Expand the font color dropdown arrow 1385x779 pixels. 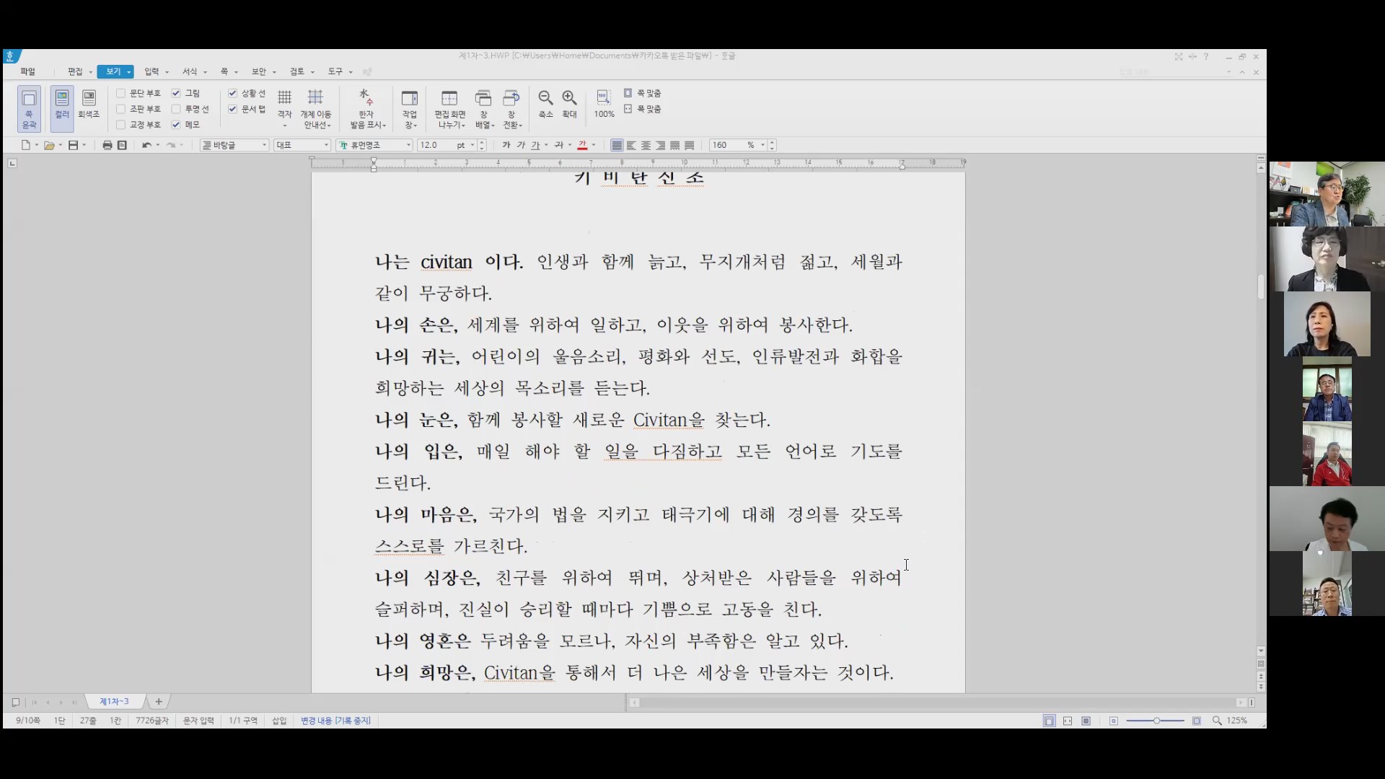pos(594,145)
